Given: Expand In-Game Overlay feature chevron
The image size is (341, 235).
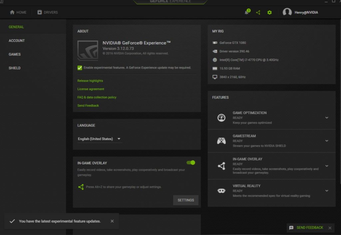Looking at the screenshot, I should 327,166.
